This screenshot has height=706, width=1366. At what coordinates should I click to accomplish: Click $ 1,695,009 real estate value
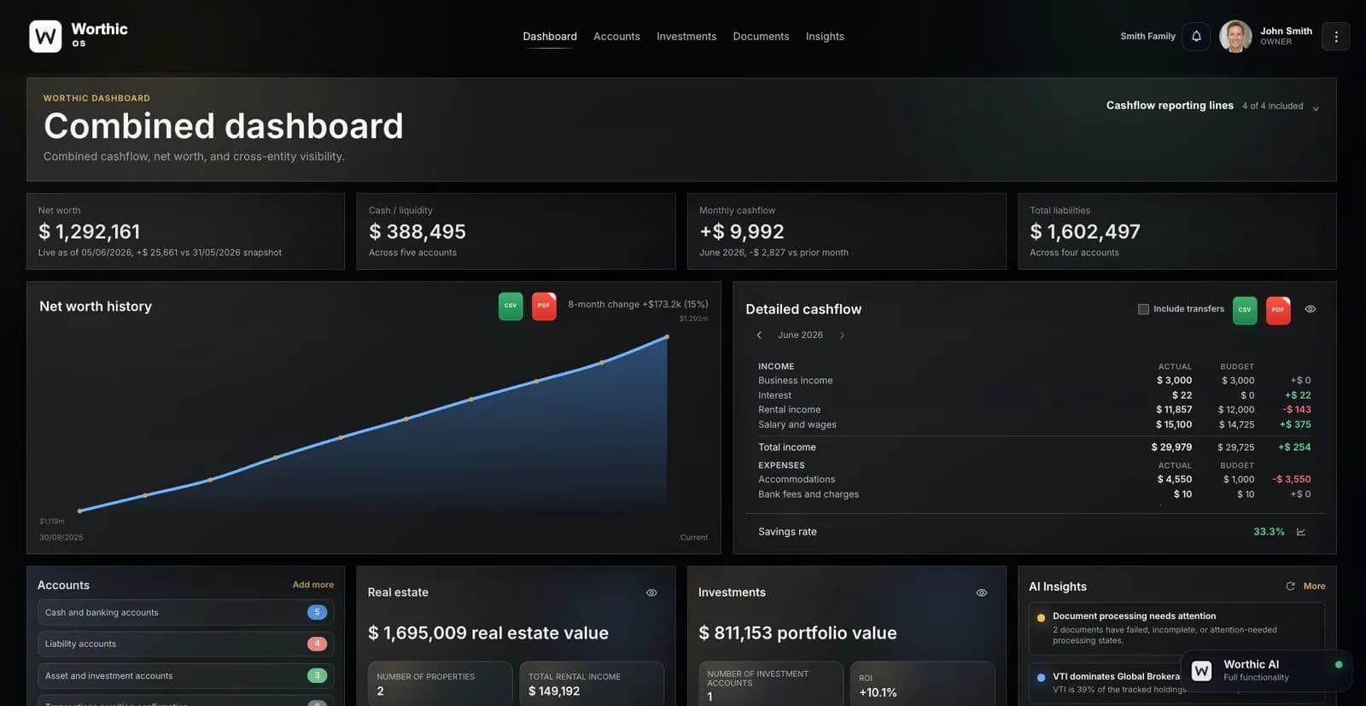(x=488, y=633)
